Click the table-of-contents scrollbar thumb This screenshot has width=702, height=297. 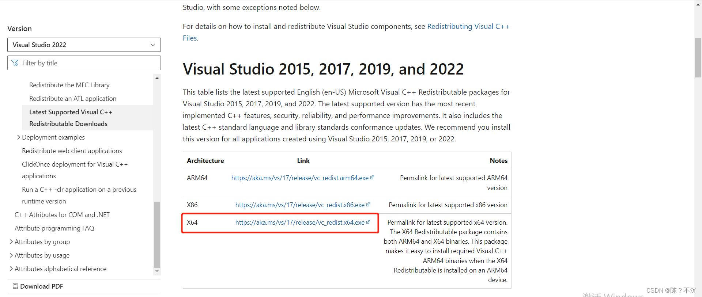pyautogui.click(x=157, y=235)
